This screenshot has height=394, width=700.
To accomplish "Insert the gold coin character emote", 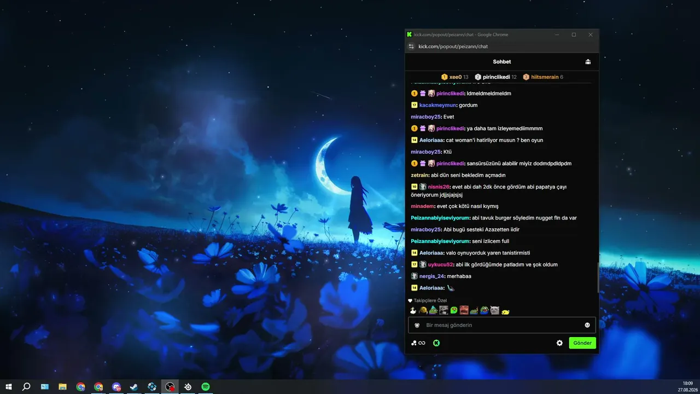I will (x=423, y=310).
